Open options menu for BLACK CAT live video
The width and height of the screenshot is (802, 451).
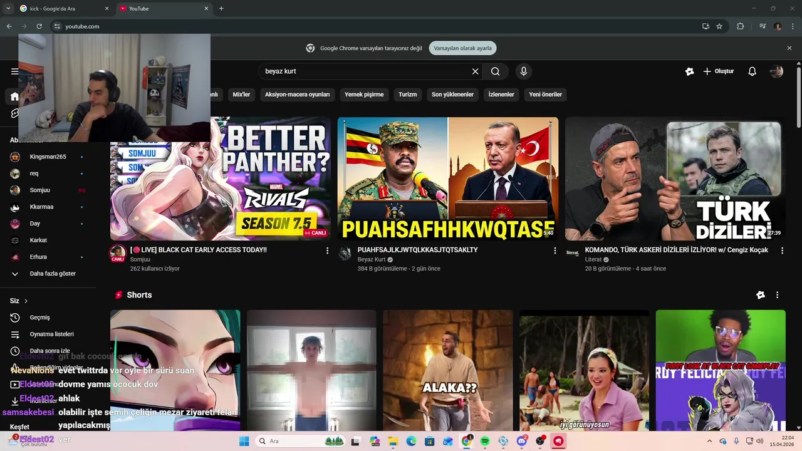[327, 251]
